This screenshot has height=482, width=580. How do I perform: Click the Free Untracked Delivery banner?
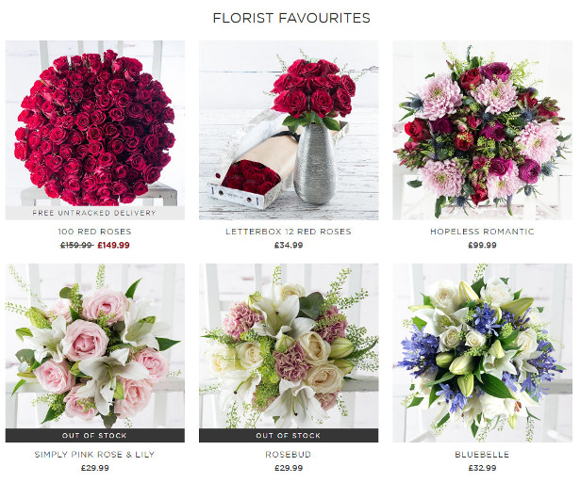coord(95,213)
